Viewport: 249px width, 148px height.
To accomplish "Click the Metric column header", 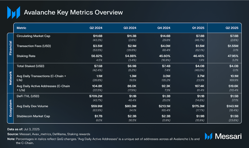I will (21, 27).
